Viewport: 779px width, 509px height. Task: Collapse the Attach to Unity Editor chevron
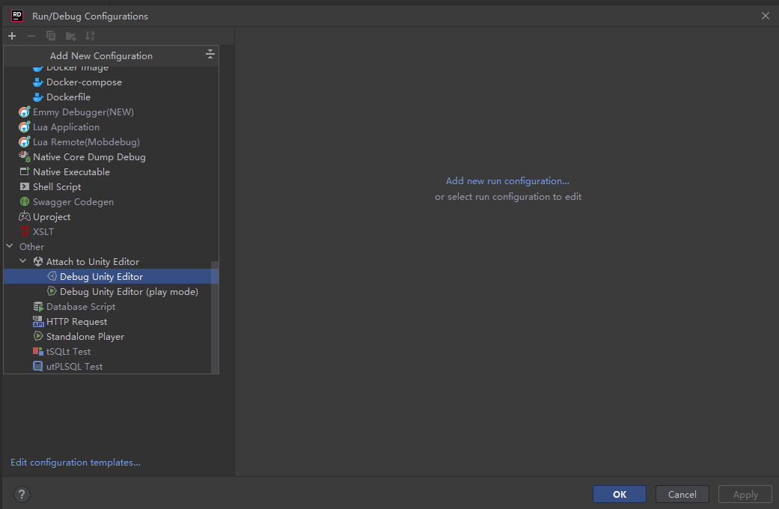[x=23, y=261]
